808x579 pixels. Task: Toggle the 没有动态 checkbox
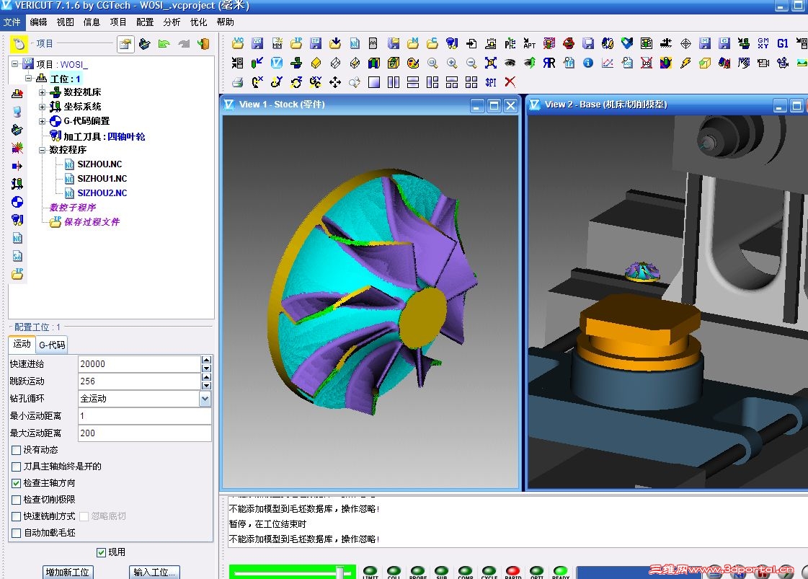pos(16,450)
